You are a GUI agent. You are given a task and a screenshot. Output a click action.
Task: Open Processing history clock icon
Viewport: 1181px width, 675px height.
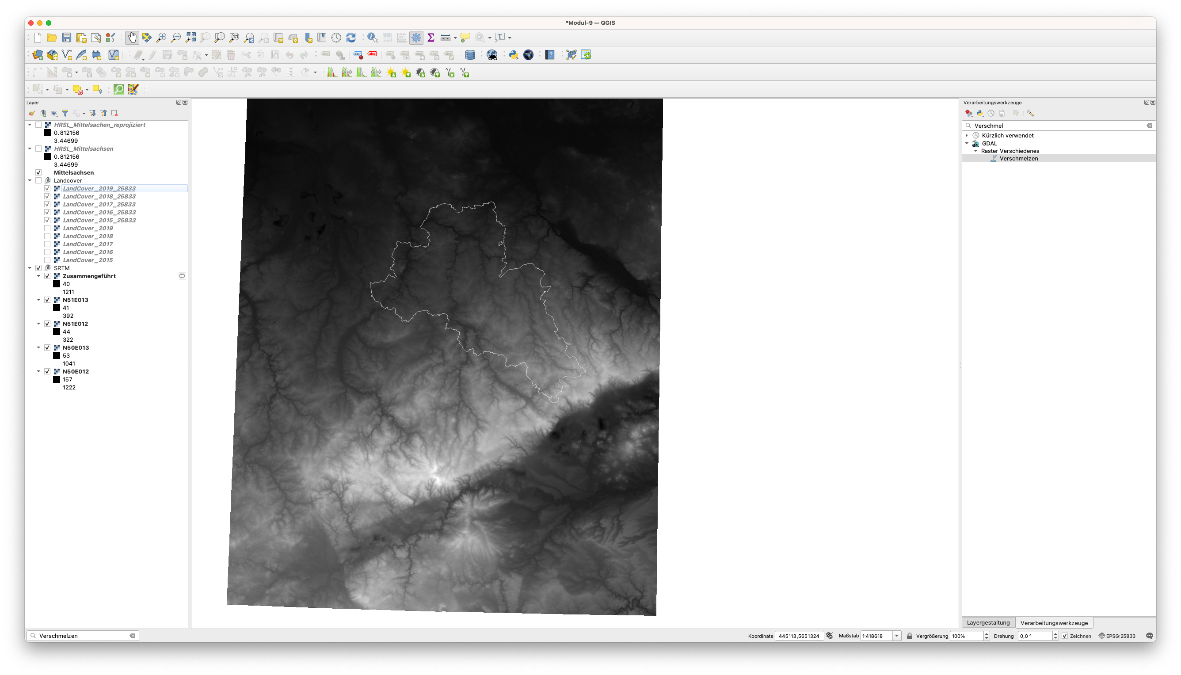click(991, 113)
